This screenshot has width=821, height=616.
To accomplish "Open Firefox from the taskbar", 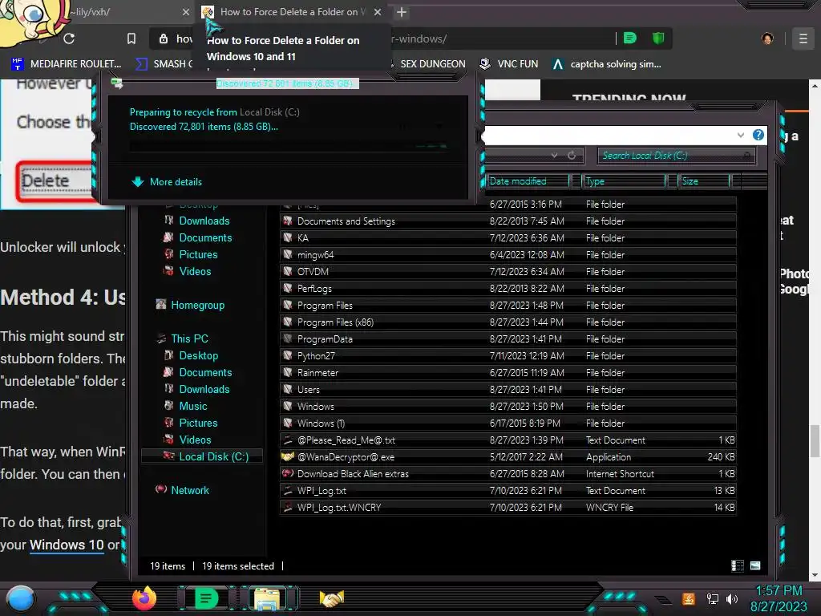I will [144, 598].
